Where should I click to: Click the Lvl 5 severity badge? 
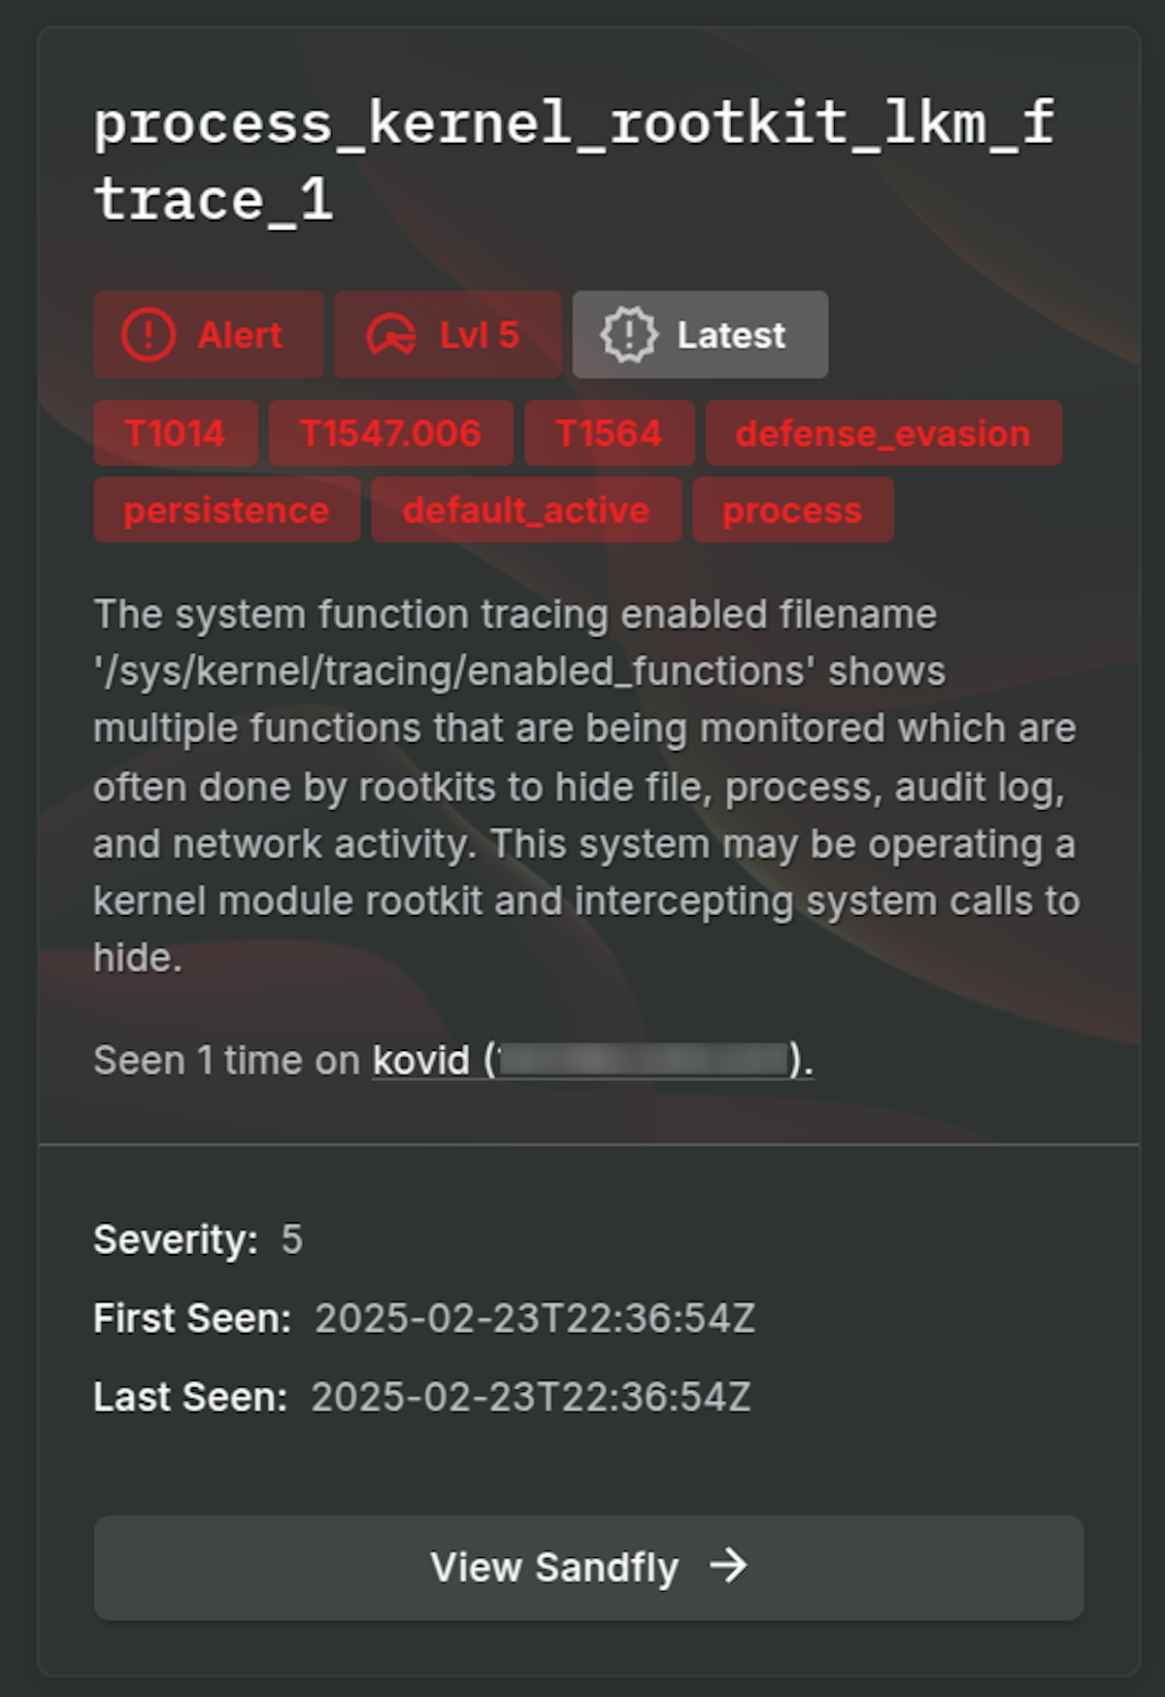click(448, 335)
